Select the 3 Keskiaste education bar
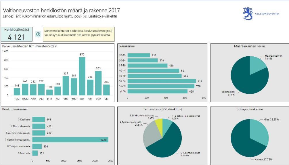 (39, 120)
